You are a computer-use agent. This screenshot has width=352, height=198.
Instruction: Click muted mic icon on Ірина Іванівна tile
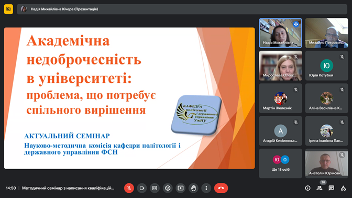click(342, 122)
